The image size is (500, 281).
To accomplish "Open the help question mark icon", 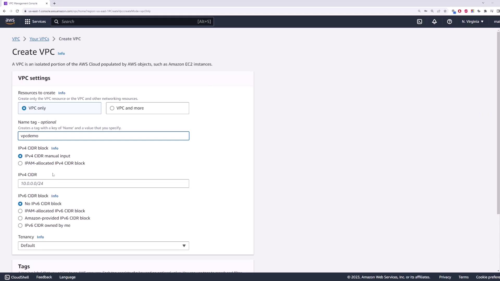I will [449, 22].
